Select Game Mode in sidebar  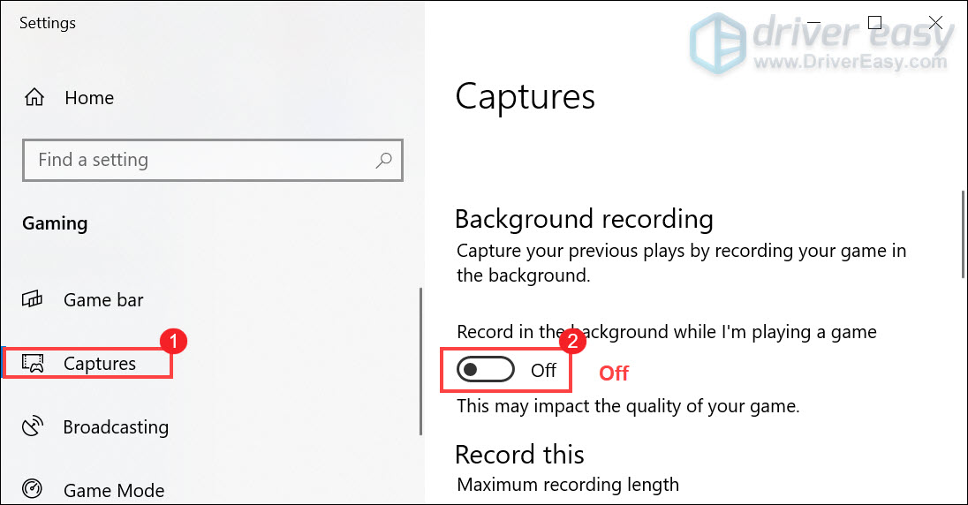click(x=114, y=490)
